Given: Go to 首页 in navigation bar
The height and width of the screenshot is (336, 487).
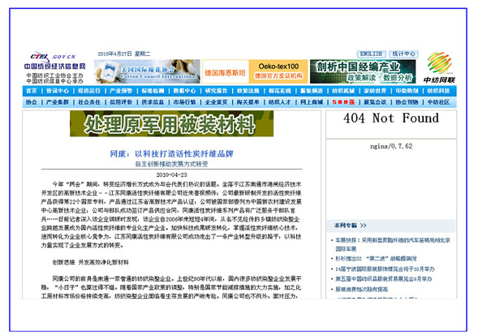Looking at the screenshot, I should coord(30,91).
